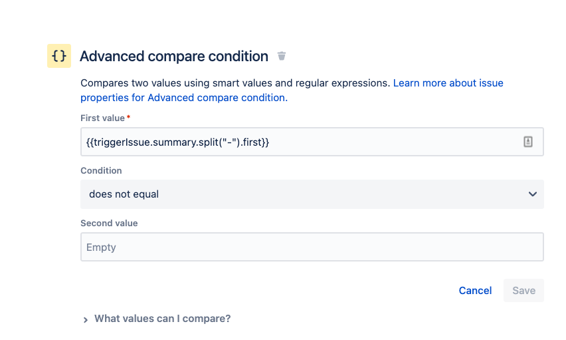The height and width of the screenshot is (340, 566).
Task: Click the chevron beside "What values can I compare?"
Action: point(86,319)
